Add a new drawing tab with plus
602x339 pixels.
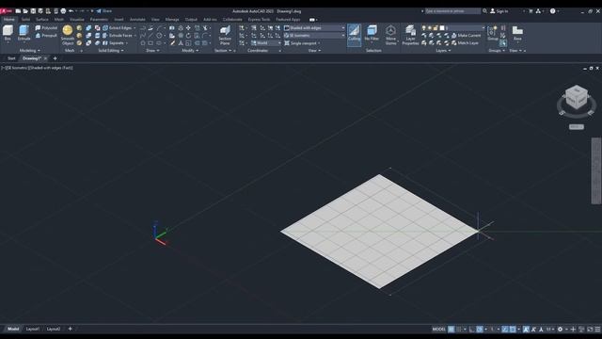55,58
